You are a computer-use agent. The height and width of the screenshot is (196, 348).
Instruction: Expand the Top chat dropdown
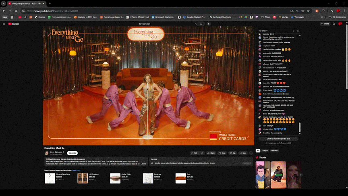263,31
